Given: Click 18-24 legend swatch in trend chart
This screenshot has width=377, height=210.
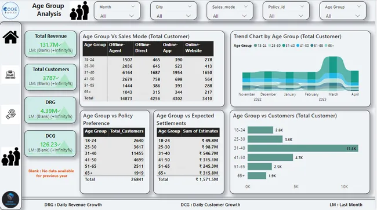Looking at the screenshot, I should click(x=255, y=46).
